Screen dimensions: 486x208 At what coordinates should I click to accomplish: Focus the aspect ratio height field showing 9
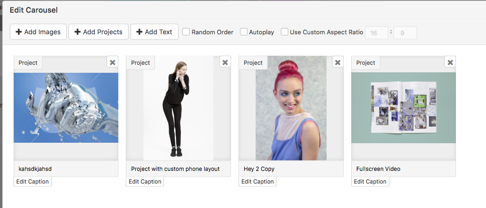click(x=405, y=32)
